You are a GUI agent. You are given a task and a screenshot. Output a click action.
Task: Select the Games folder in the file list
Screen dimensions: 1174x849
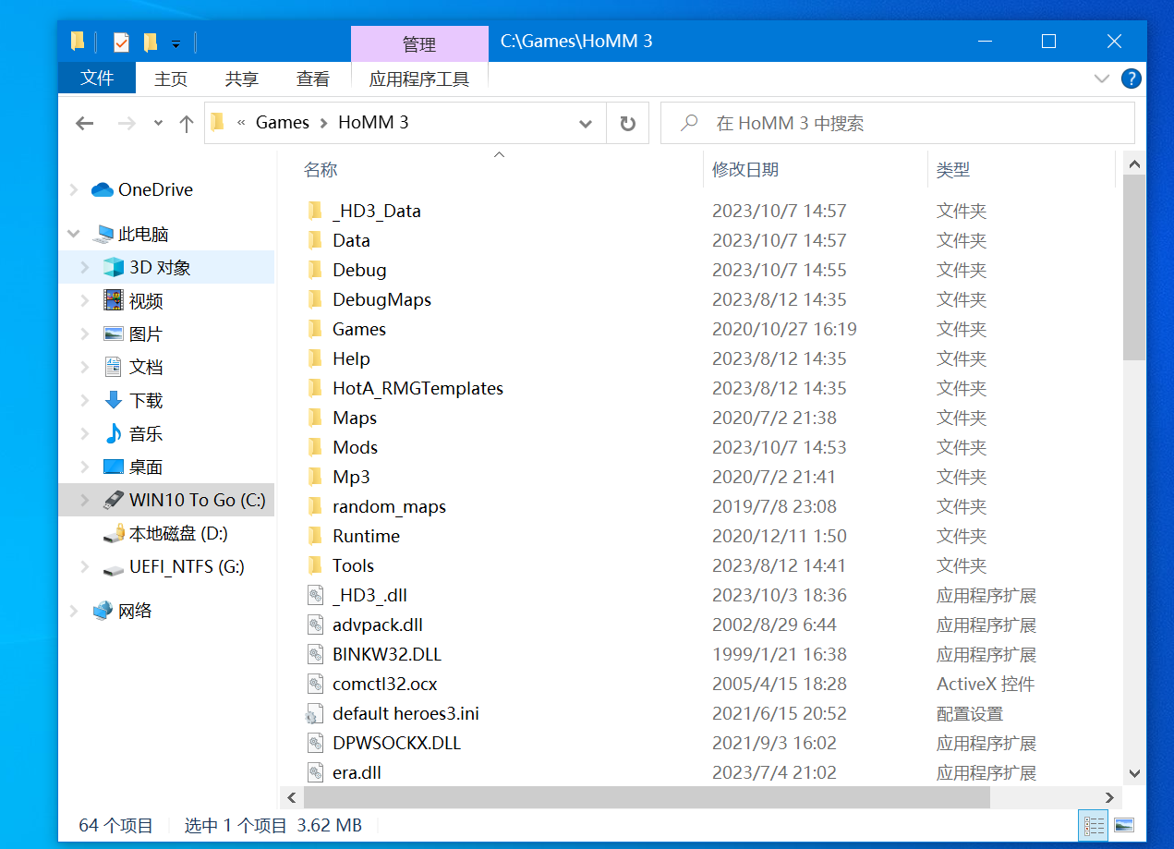click(359, 330)
